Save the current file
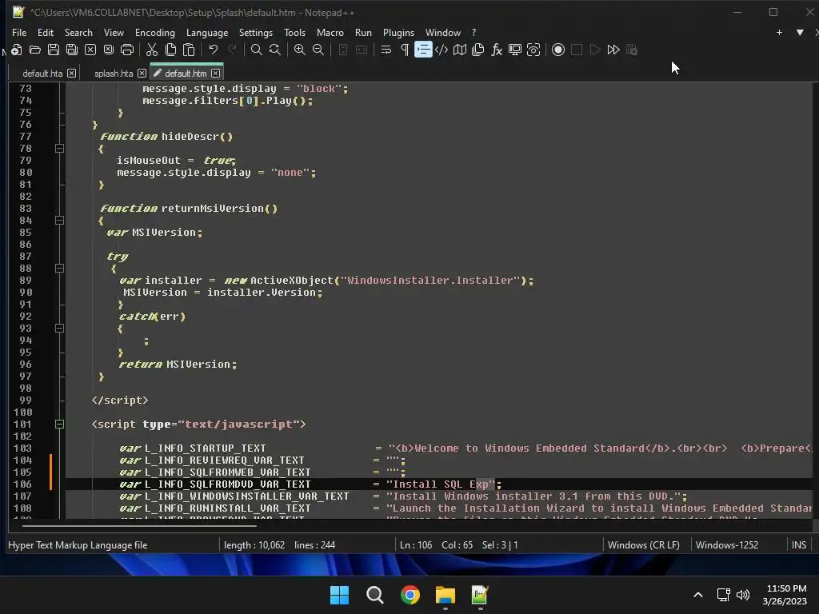 [54, 50]
